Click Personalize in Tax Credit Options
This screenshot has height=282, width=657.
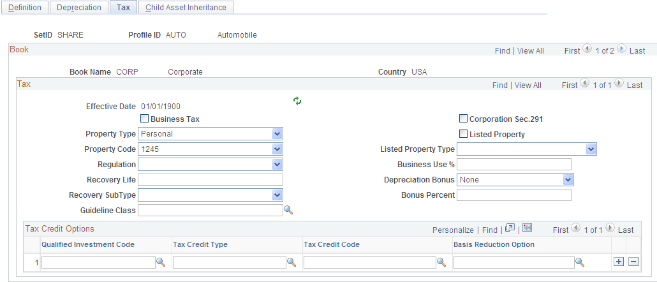(453, 230)
